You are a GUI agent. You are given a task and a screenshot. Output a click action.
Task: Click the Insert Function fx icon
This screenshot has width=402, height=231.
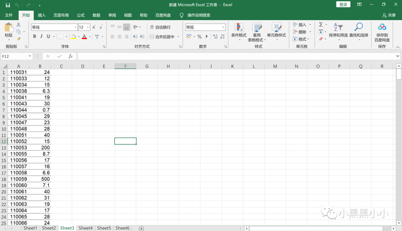[x=70, y=56]
